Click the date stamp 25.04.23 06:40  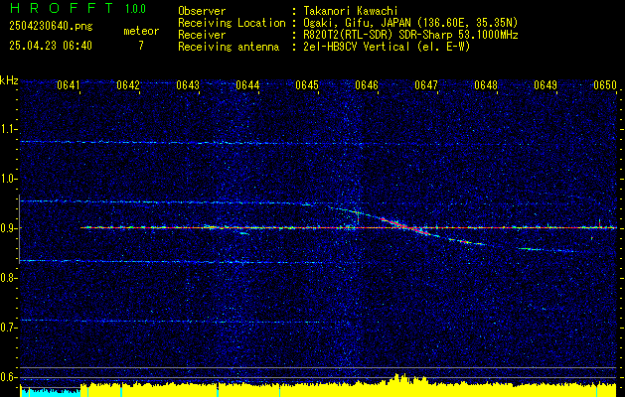click(x=51, y=46)
